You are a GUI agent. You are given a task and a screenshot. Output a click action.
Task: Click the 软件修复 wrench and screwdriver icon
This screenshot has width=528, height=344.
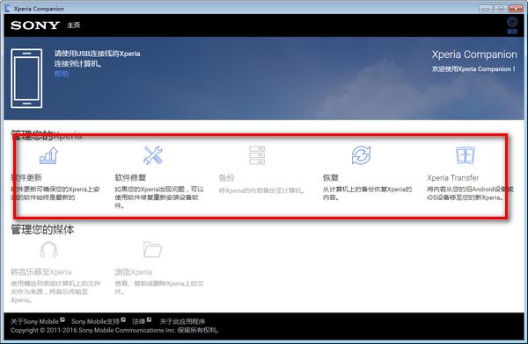pyautogui.click(x=153, y=155)
